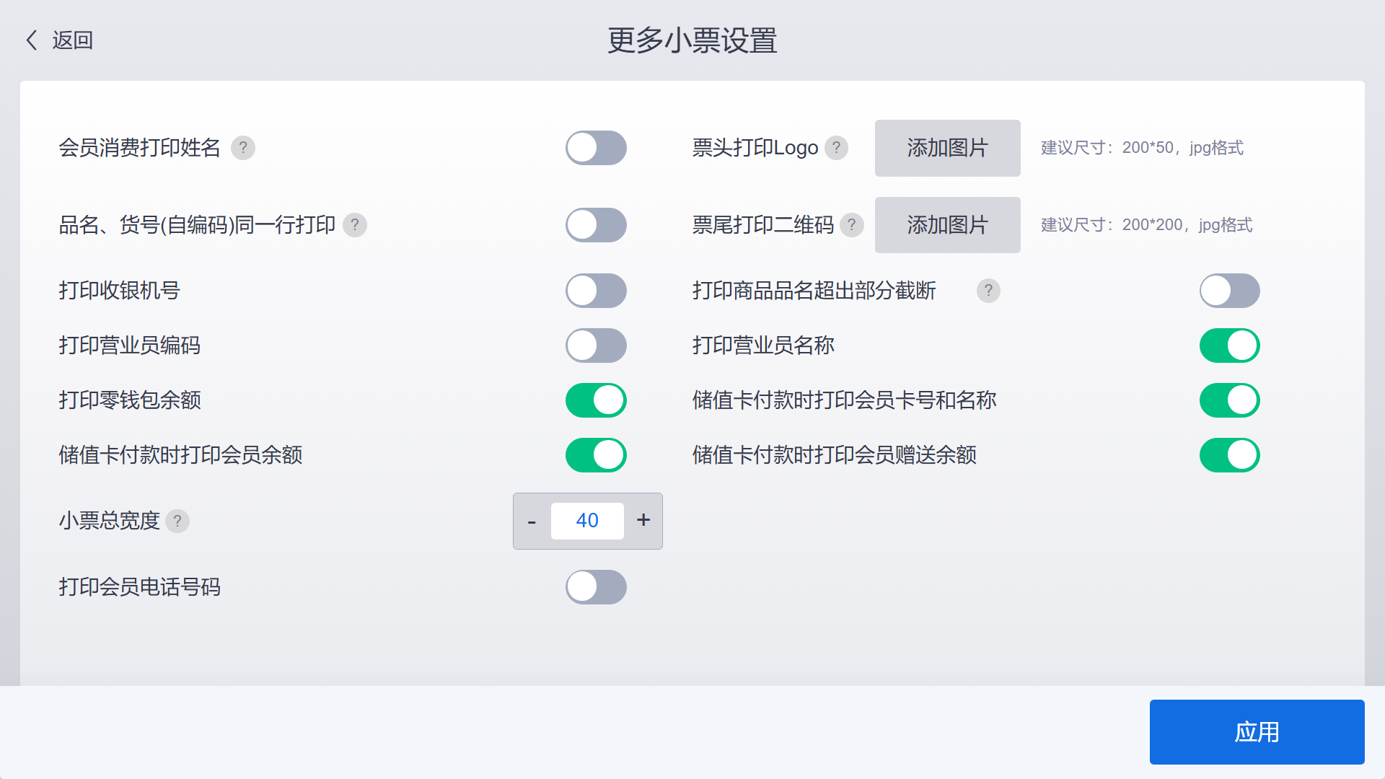The width and height of the screenshot is (1385, 779).
Task: Click the back arrow icon
Action: tap(32, 40)
